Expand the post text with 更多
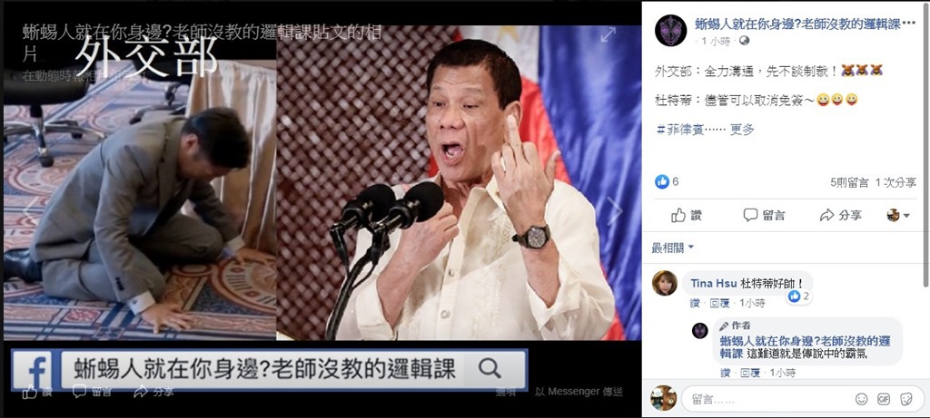930x418 pixels. (742, 129)
